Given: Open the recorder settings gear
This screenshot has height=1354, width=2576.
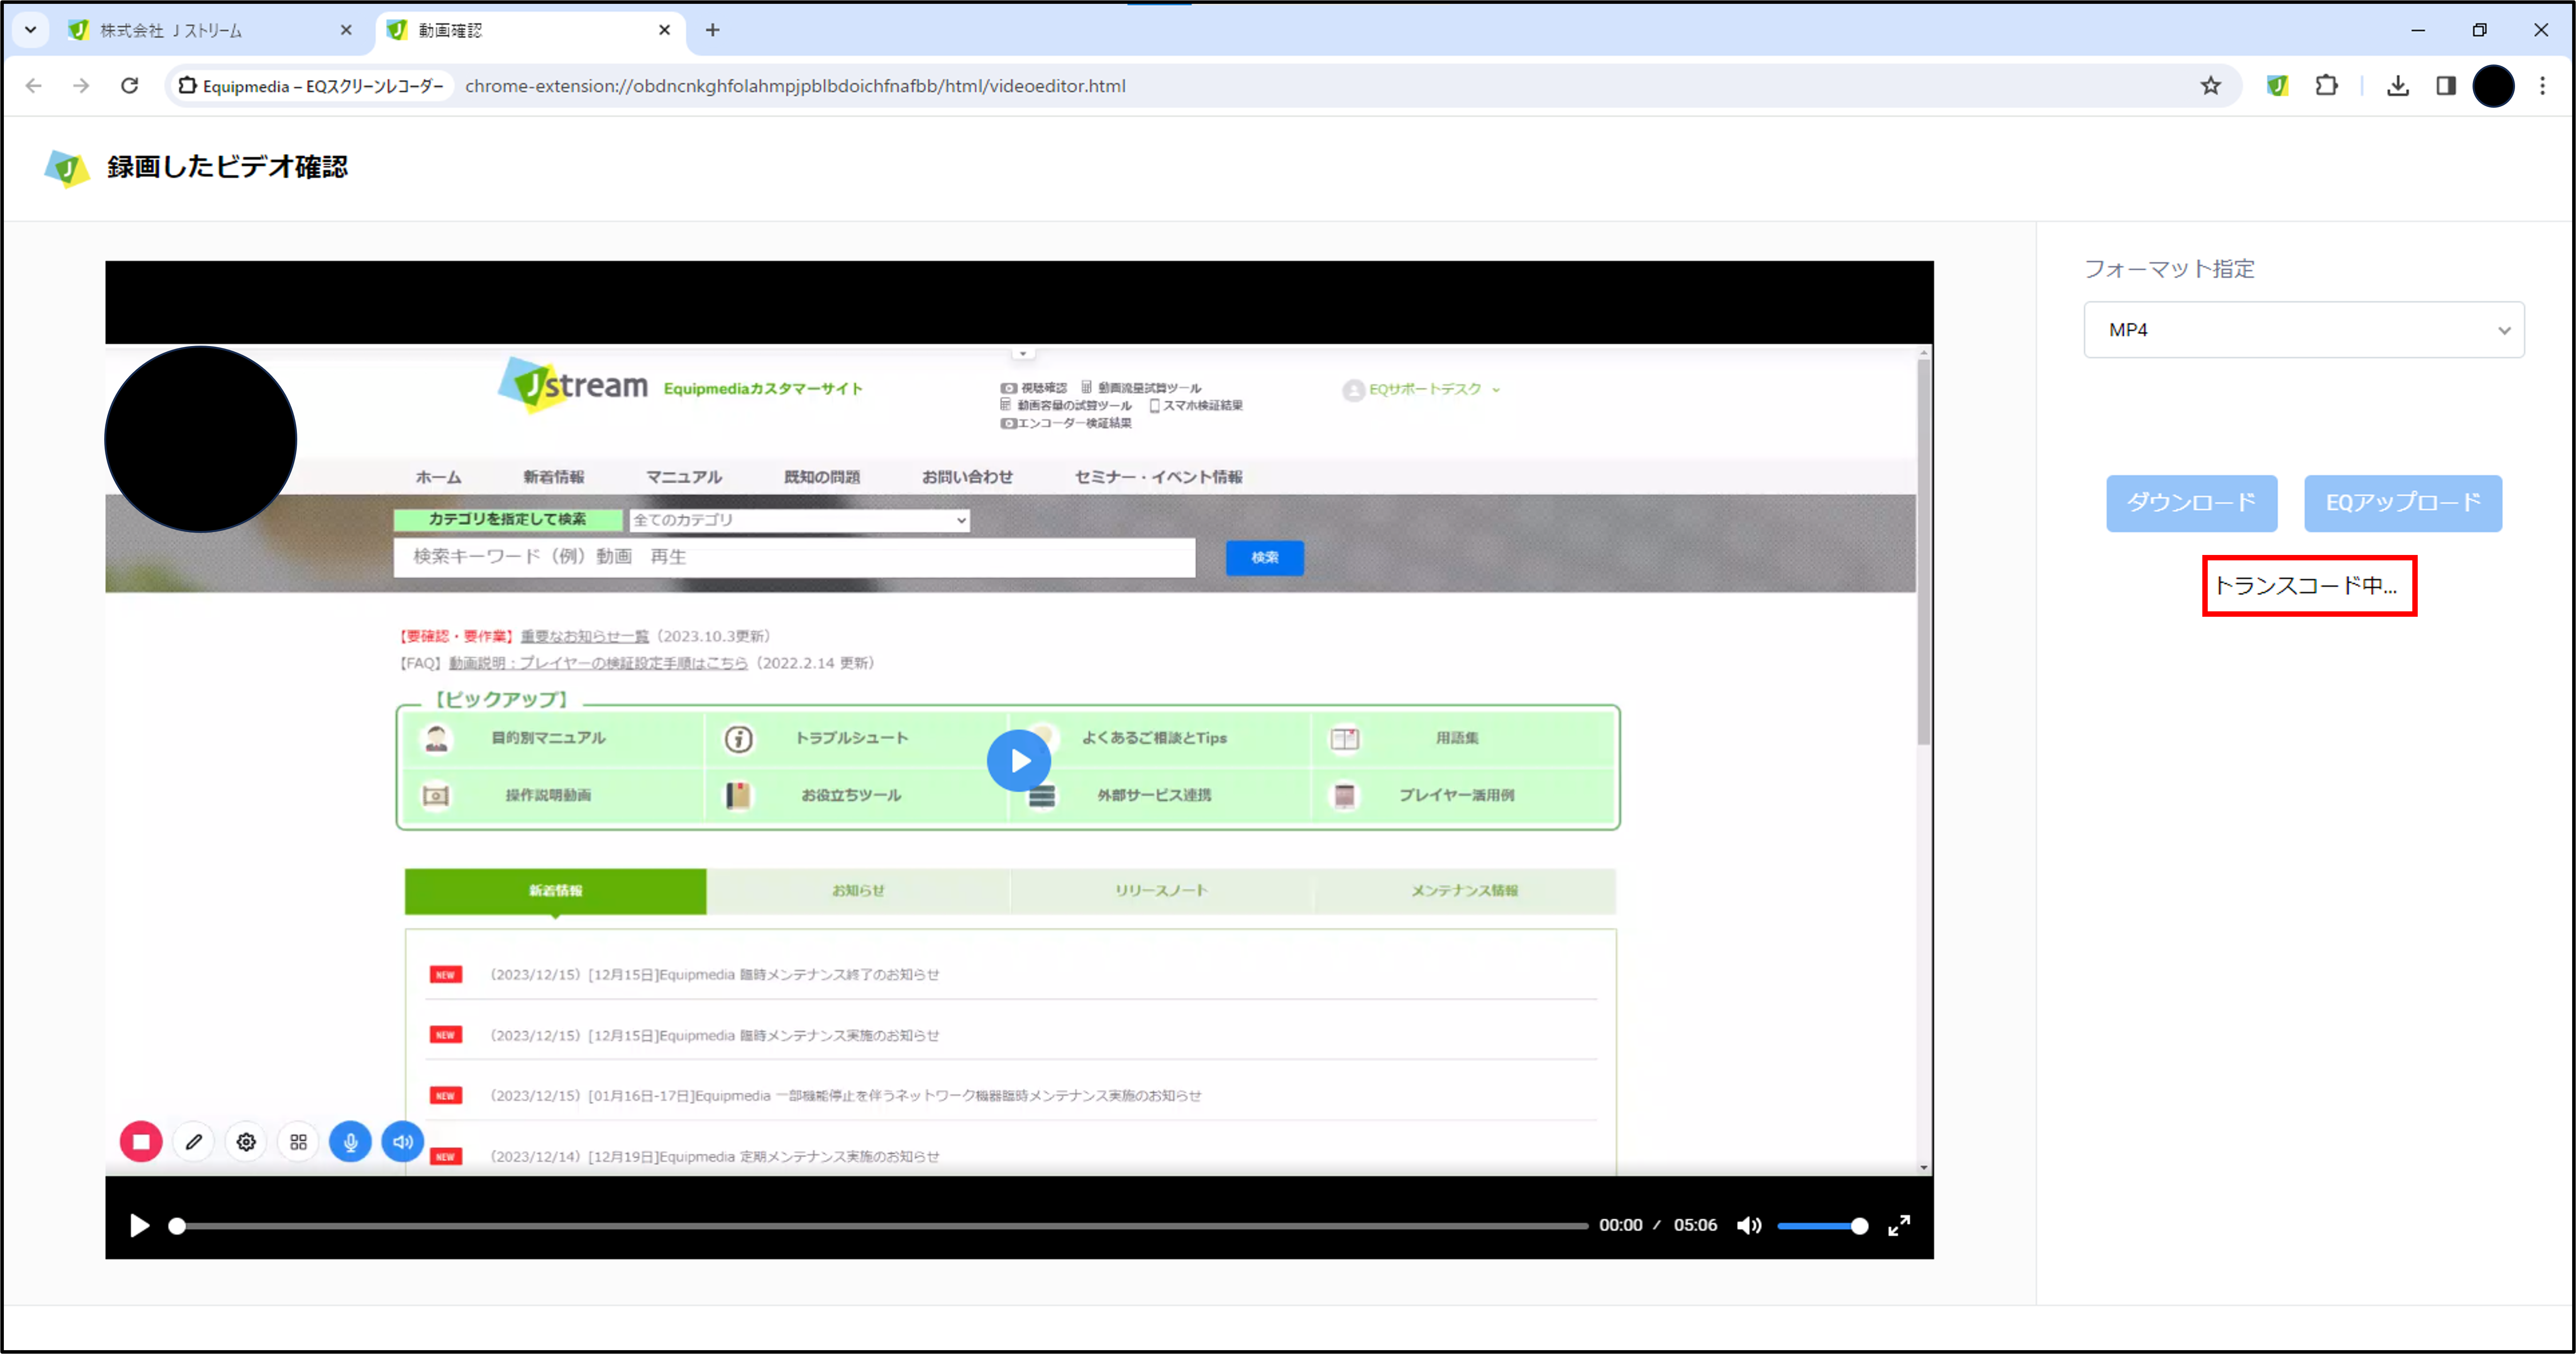Looking at the screenshot, I should pos(246,1142).
